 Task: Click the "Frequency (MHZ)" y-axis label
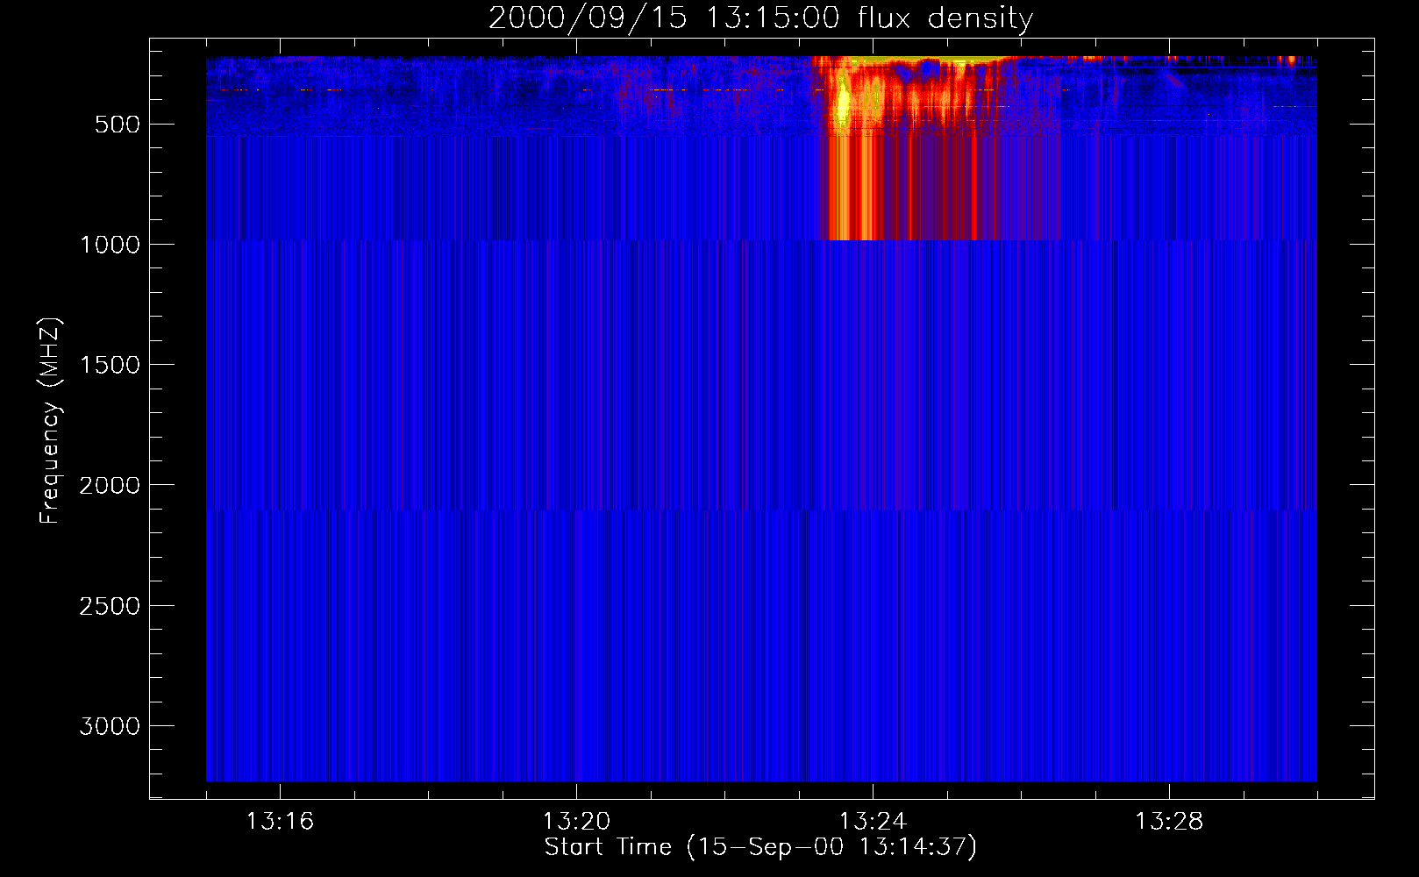click(x=50, y=421)
